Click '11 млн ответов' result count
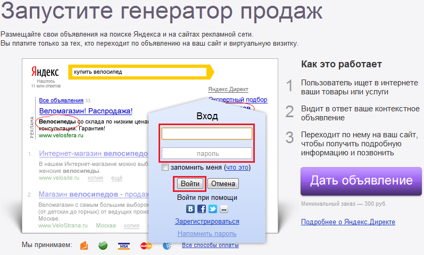Screen dimensions: 424x255 [46, 86]
